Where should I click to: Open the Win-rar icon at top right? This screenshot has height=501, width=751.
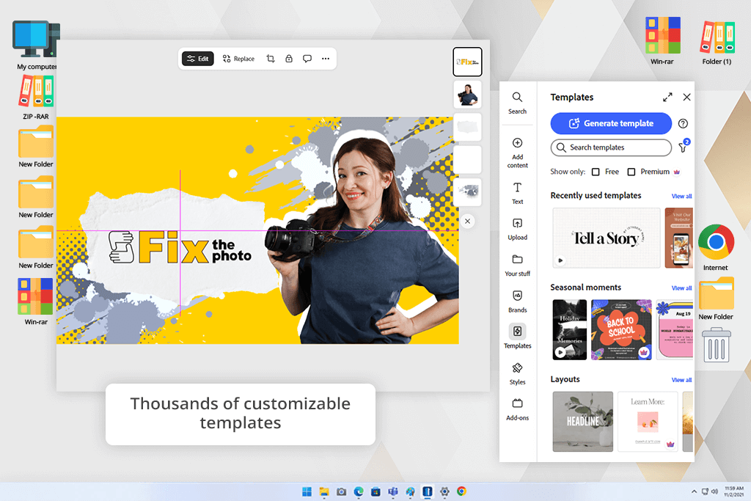pos(662,41)
